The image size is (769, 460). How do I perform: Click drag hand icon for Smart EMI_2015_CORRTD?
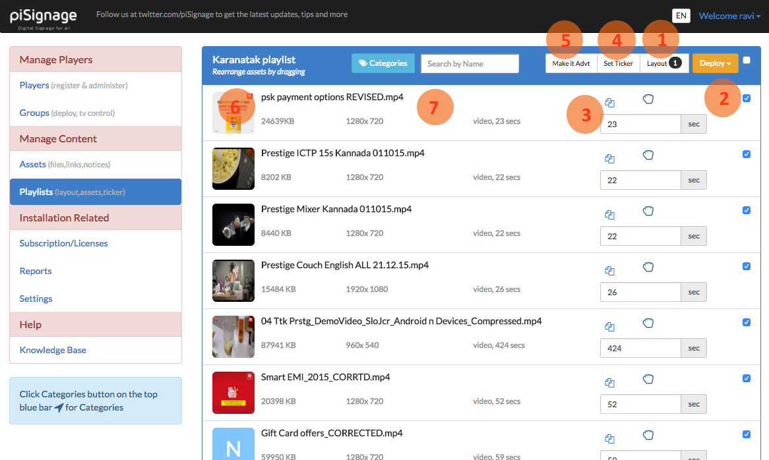tap(648, 379)
